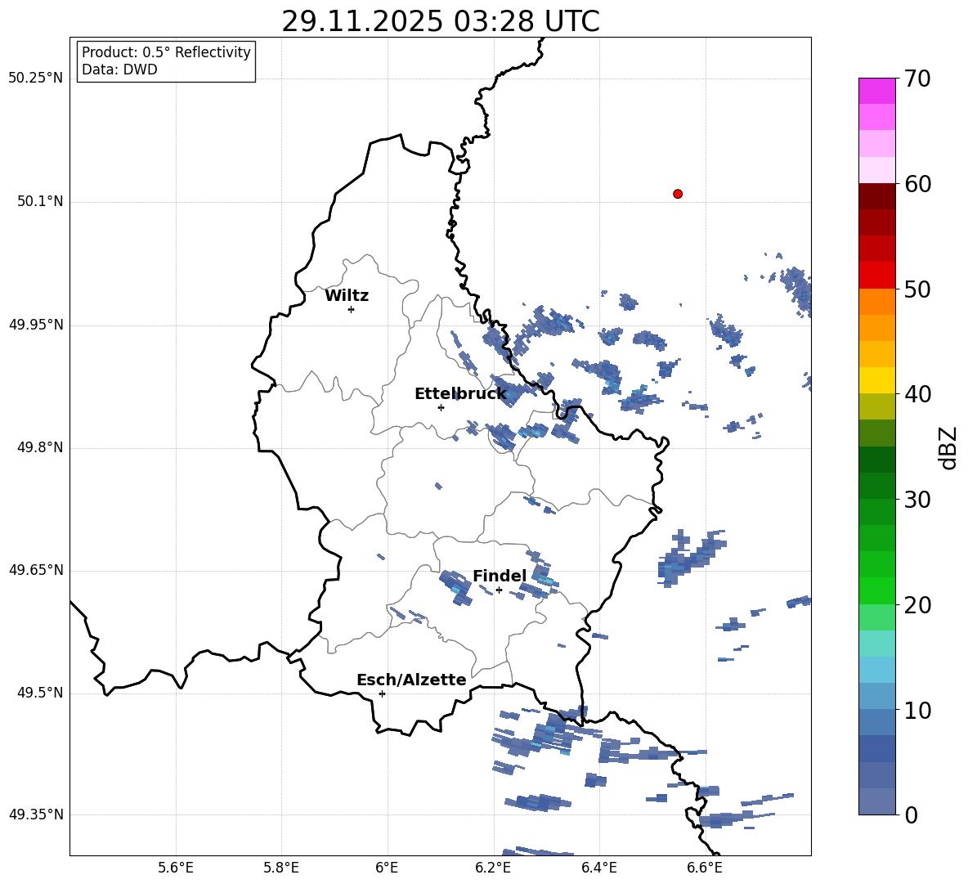The width and height of the screenshot is (968, 884).
Task: Click the Esch/Alzette station cross marker
Action: [382, 693]
